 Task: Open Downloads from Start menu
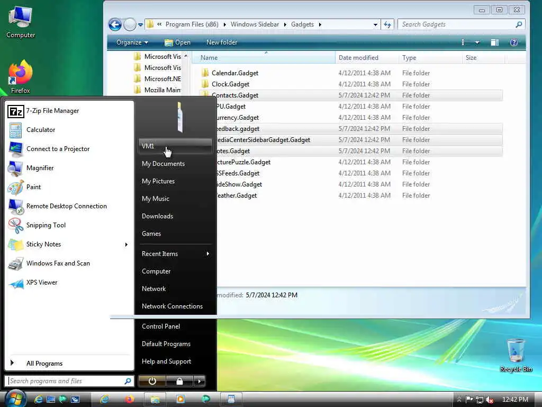pos(175,216)
